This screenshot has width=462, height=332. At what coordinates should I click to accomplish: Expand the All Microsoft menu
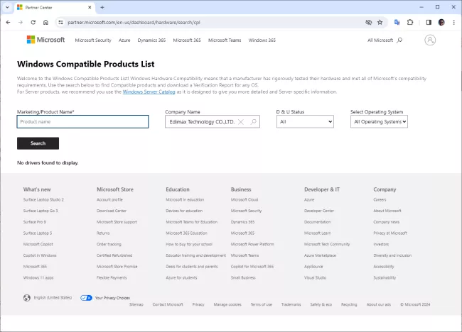point(380,40)
